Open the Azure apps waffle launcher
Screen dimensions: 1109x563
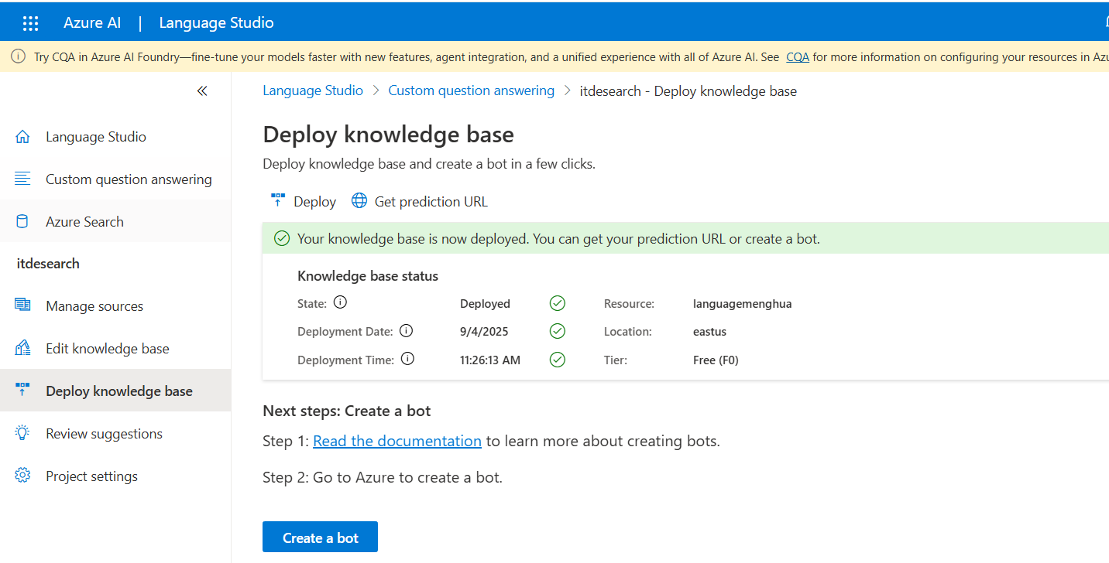click(x=30, y=23)
